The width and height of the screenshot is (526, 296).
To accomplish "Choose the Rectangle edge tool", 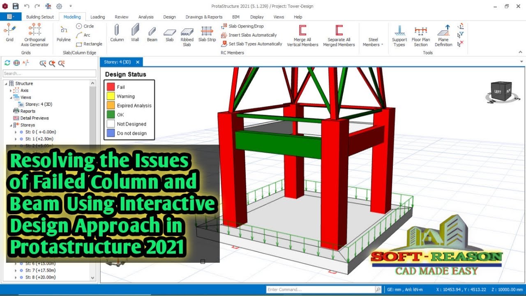I will click(x=89, y=44).
